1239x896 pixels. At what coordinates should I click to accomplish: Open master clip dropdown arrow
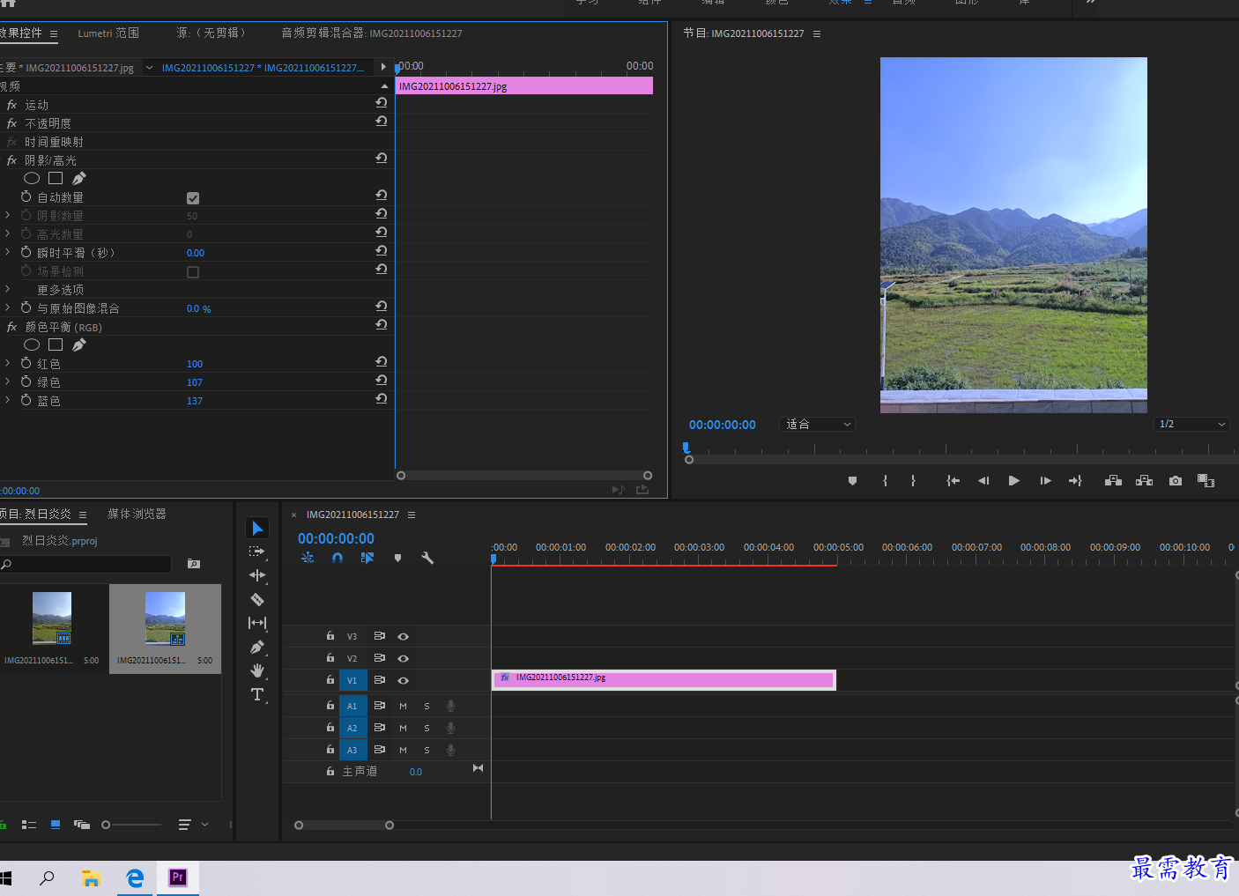click(148, 67)
